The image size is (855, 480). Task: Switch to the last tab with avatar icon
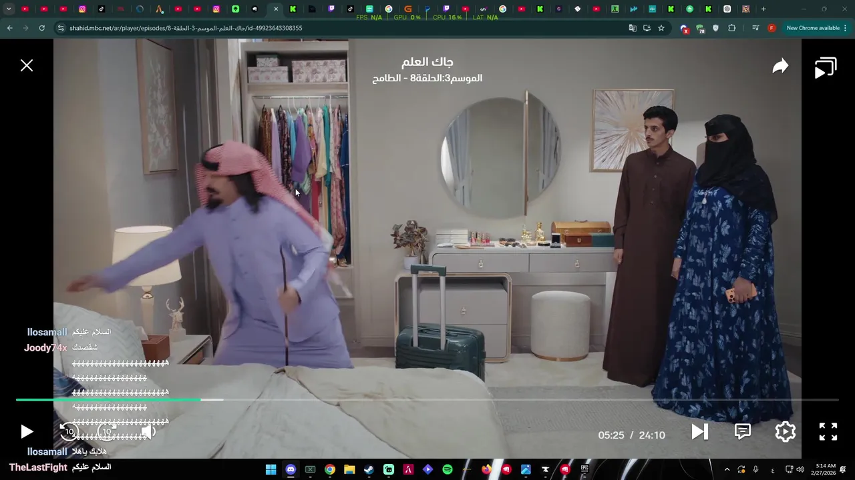746,9
